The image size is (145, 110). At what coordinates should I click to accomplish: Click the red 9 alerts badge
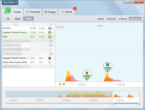[75, 9]
